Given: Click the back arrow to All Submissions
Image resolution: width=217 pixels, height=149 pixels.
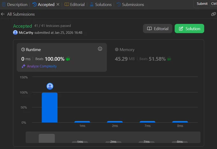Looking at the screenshot, I should [x=3, y=14].
